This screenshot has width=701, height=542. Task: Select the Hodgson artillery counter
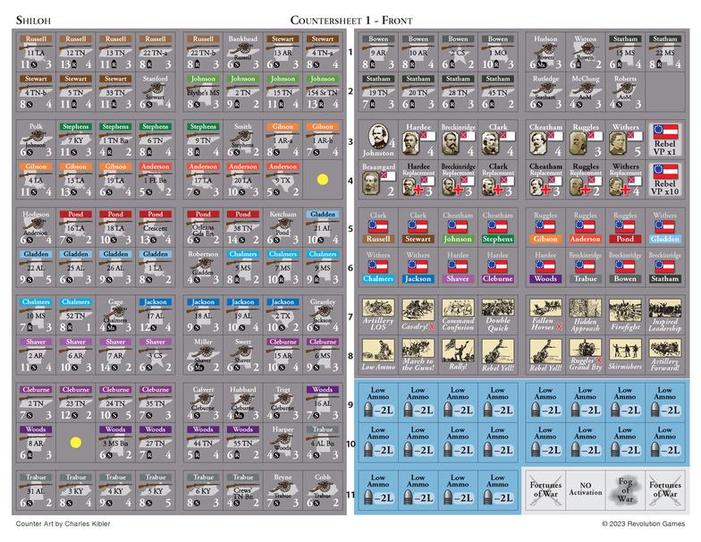[36, 227]
